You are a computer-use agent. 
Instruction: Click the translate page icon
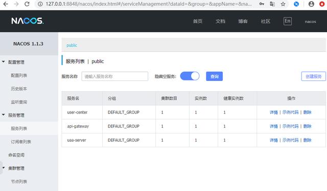[272, 4]
